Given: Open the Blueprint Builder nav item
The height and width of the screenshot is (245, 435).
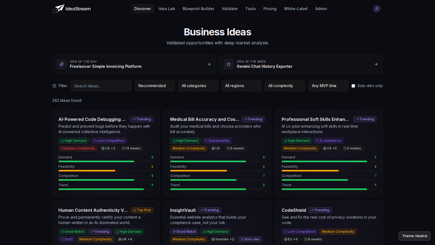Looking at the screenshot, I should (x=198, y=9).
